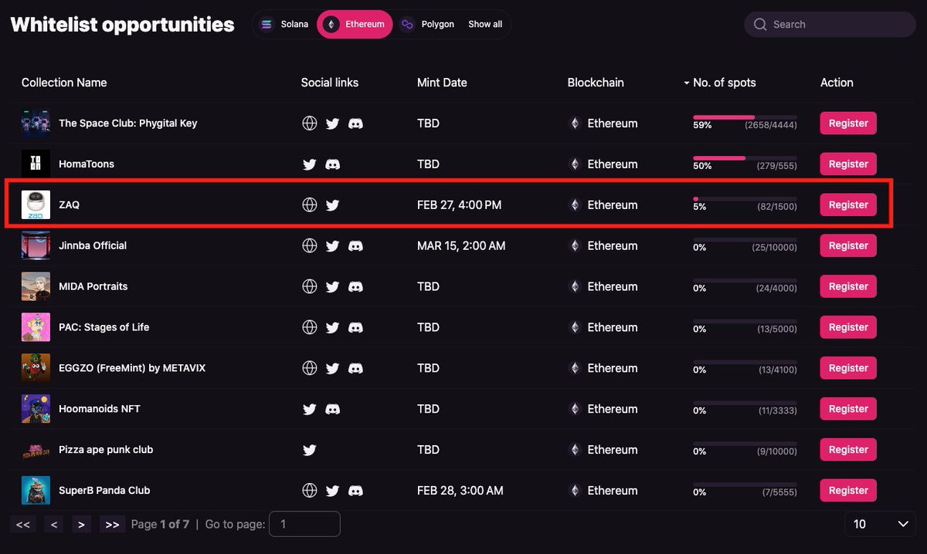Open Hoomanoids NFT Discord link

click(333, 410)
